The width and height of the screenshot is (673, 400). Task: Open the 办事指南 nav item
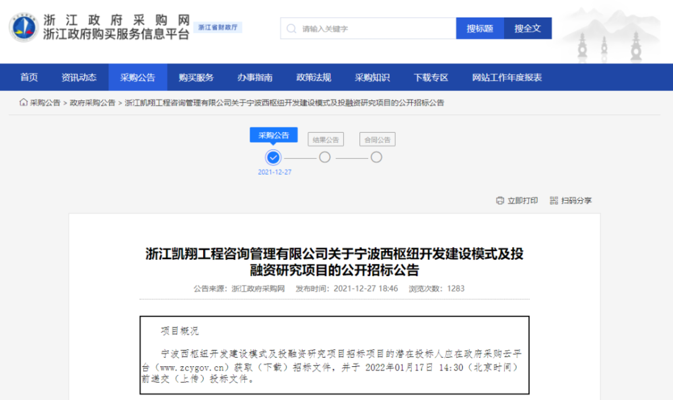coord(255,77)
